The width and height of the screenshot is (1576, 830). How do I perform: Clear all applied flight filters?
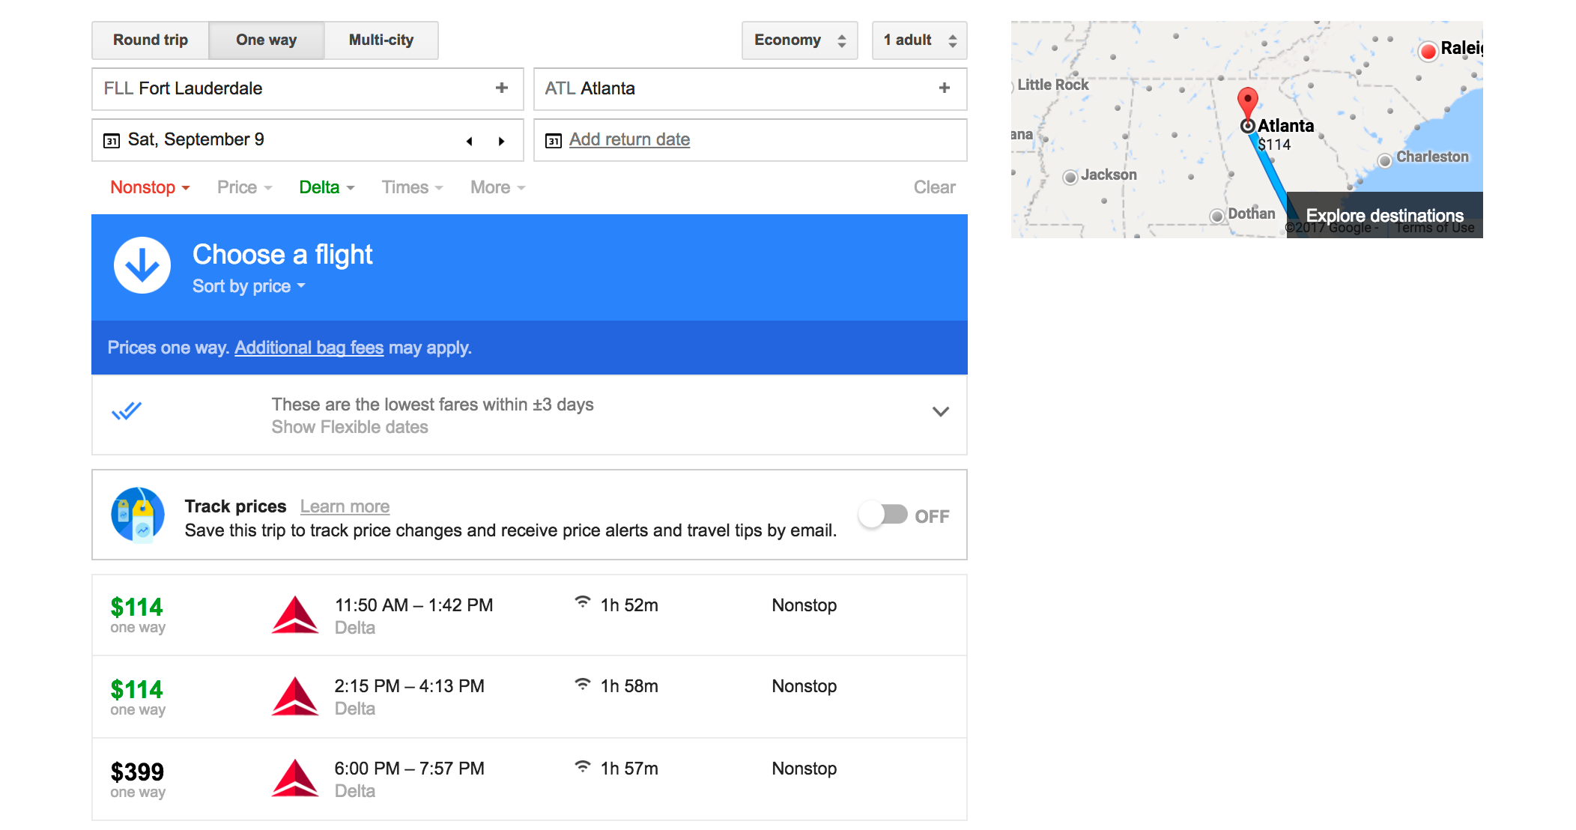pyautogui.click(x=933, y=187)
